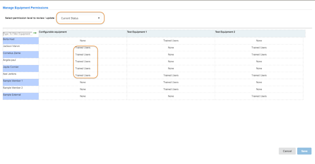This screenshot has width=315, height=164.
Task: Click Jackson Marvin's Configurable equipment permission cell
Action: (x=83, y=48)
